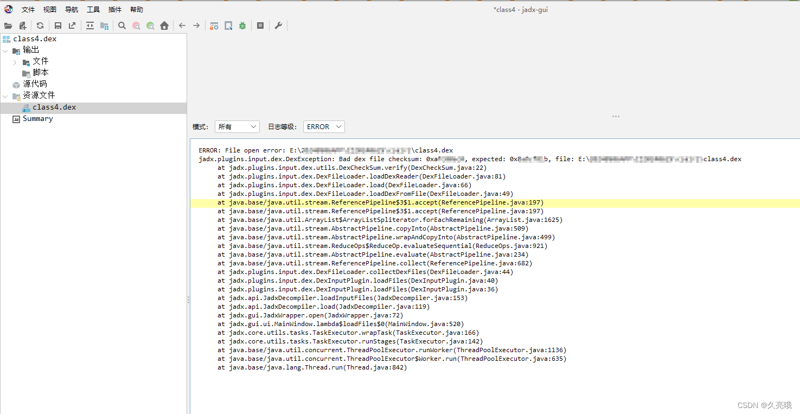Open the 工具 menu

(93, 10)
